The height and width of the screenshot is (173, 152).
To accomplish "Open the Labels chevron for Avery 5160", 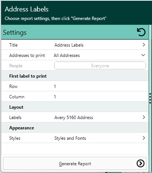I will 144,117.
